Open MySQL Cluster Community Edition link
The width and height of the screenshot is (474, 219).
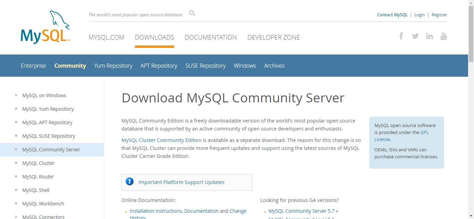[161, 140]
